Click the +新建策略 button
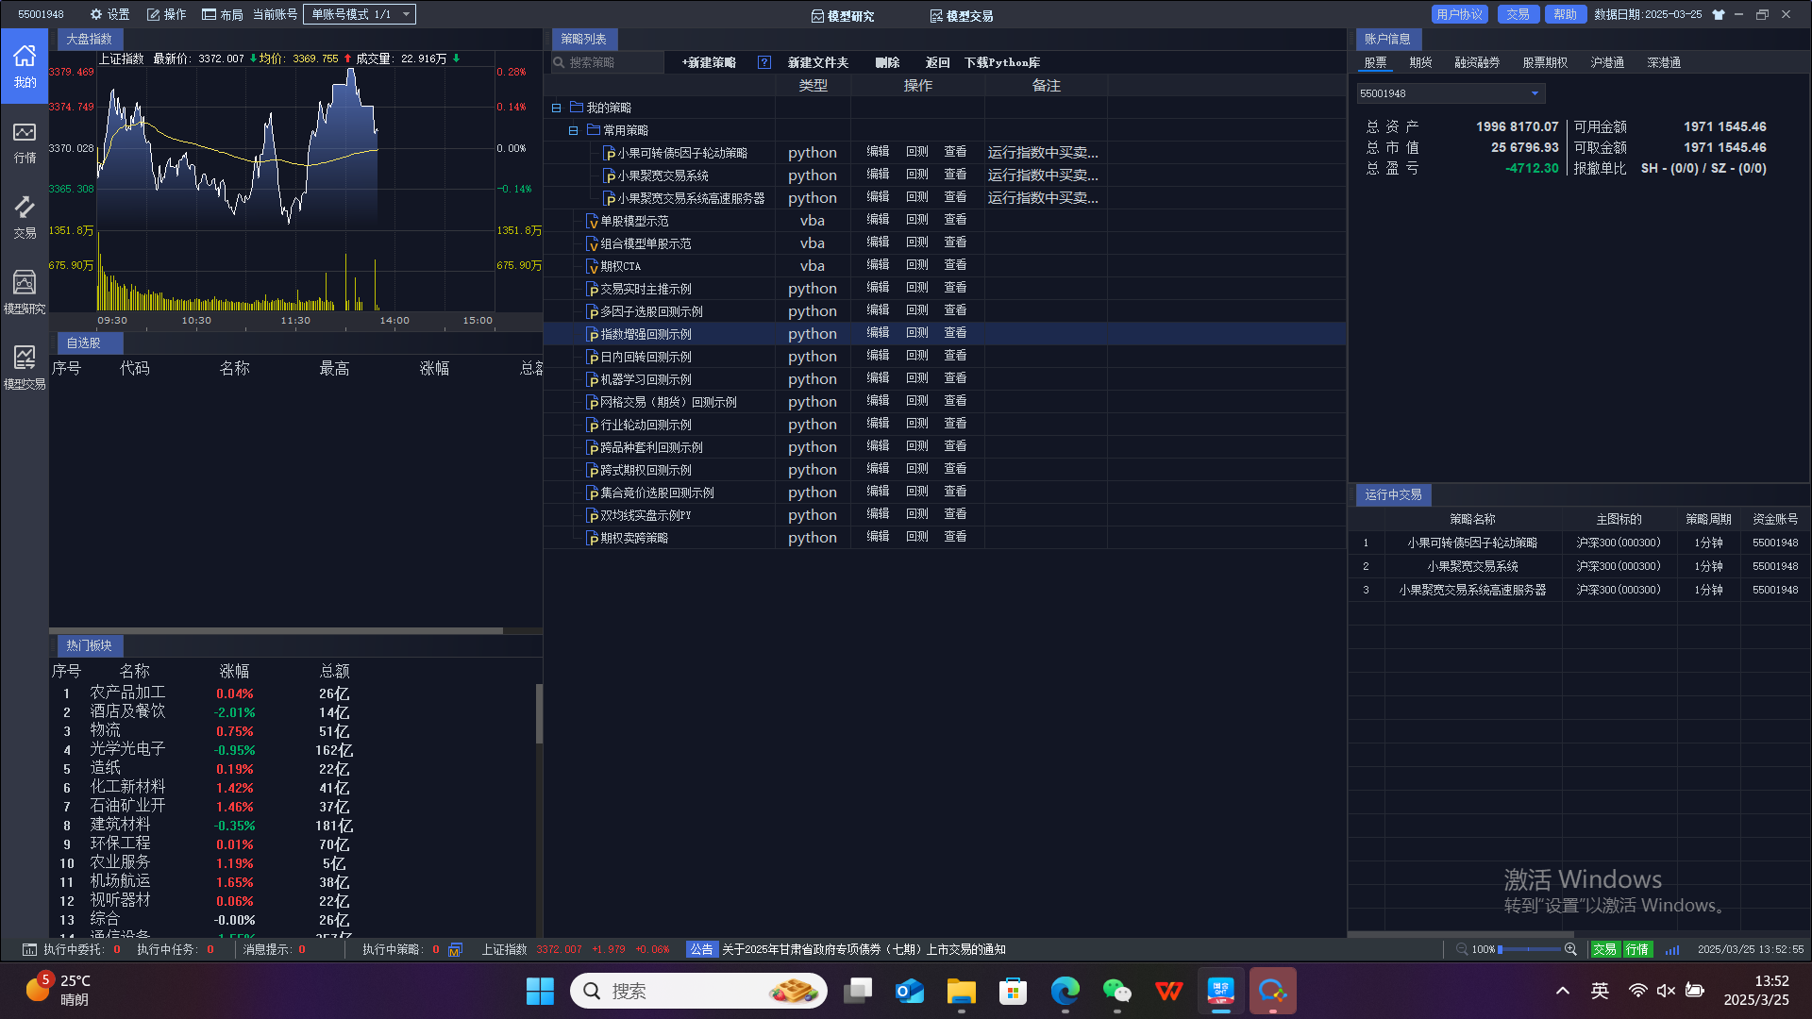Viewport: 1812px width, 1019px height. [709, 62]
